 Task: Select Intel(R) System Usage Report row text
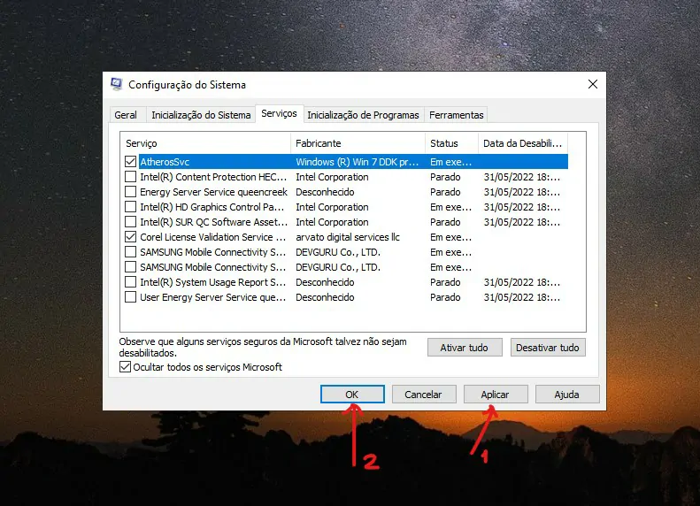coord(213,282)
